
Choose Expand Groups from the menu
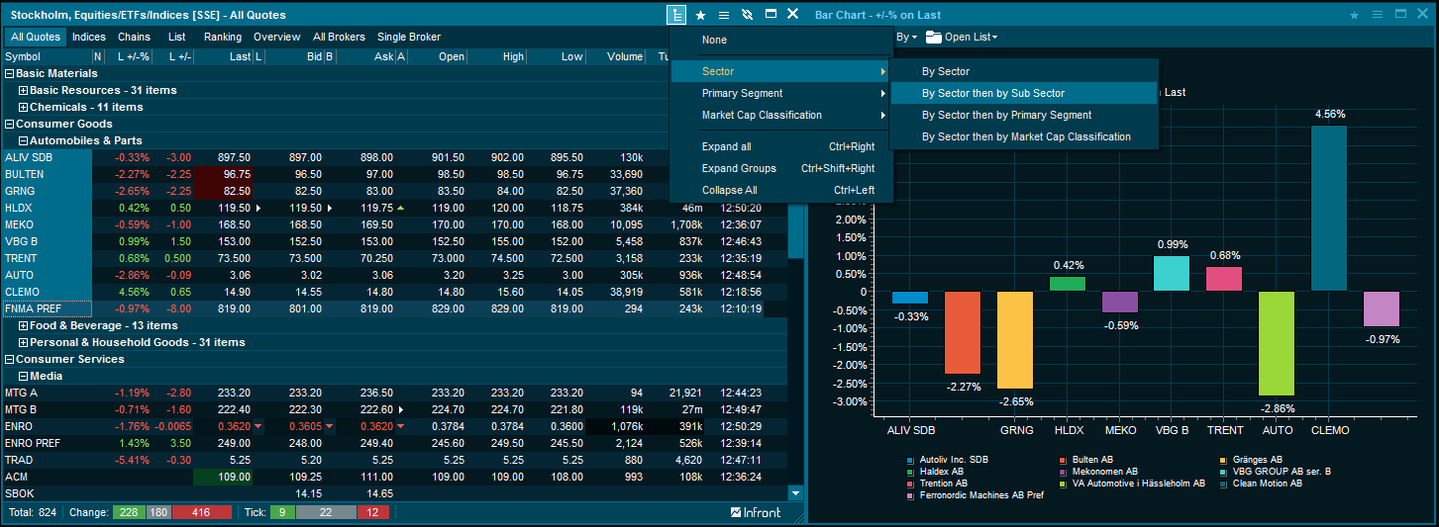coord(782,168)
